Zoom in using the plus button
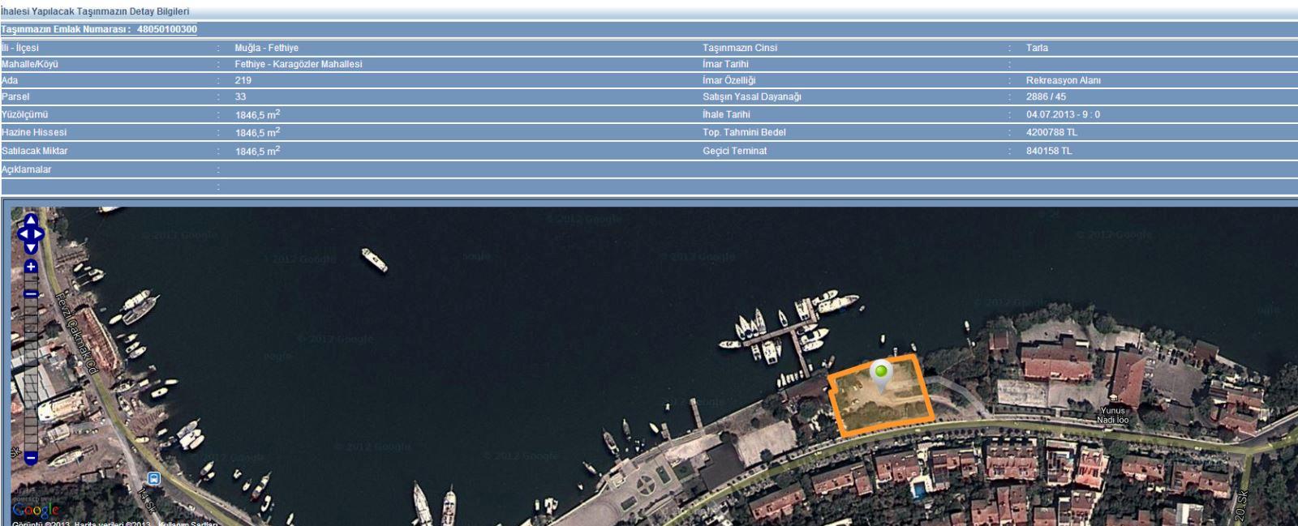The image size is (1298, 526). tap(31, 267)
